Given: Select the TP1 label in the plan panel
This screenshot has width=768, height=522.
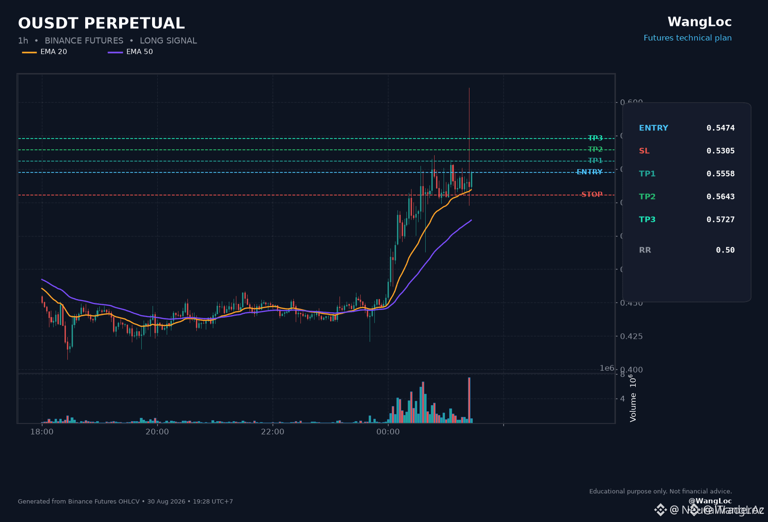Looking at the screenshot, I should pyautogui.click(x=647, y=174).
